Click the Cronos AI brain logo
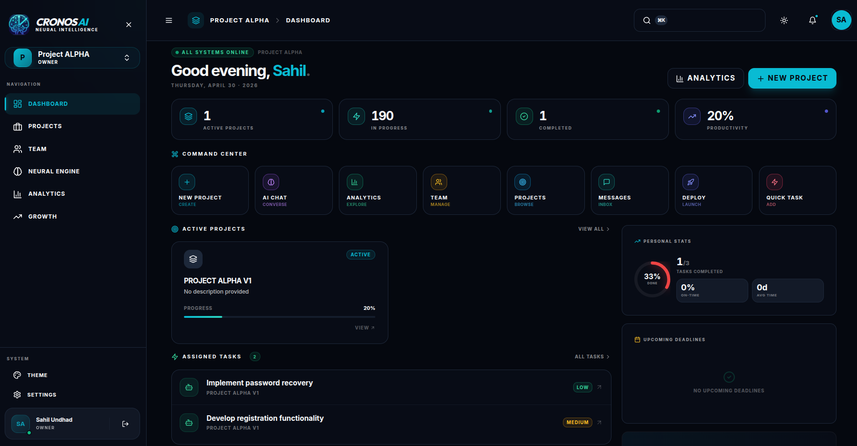Viewport: 857px width, 446px height. [19, 24]
